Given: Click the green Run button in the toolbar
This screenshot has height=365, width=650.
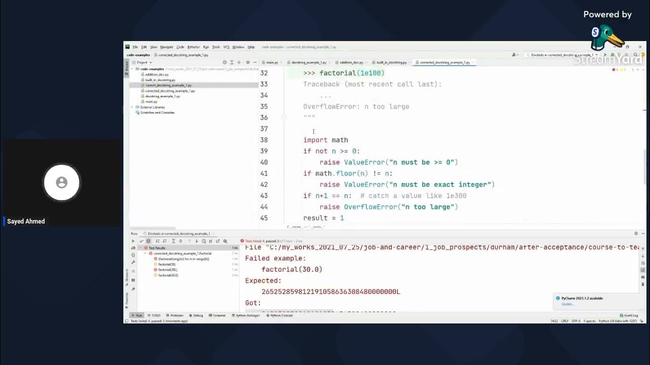Looking at the screenshot, I should pyautogui.click(x=605, y=55).
